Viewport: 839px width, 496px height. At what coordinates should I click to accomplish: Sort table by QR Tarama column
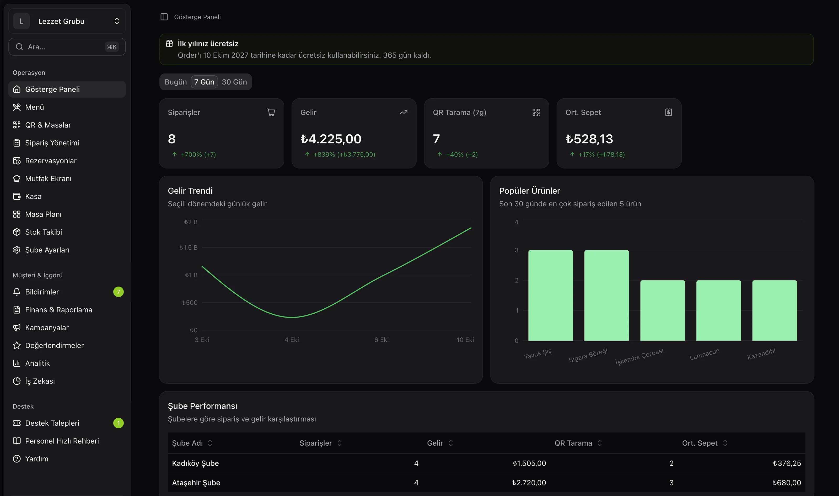click(x=578, y=443)
